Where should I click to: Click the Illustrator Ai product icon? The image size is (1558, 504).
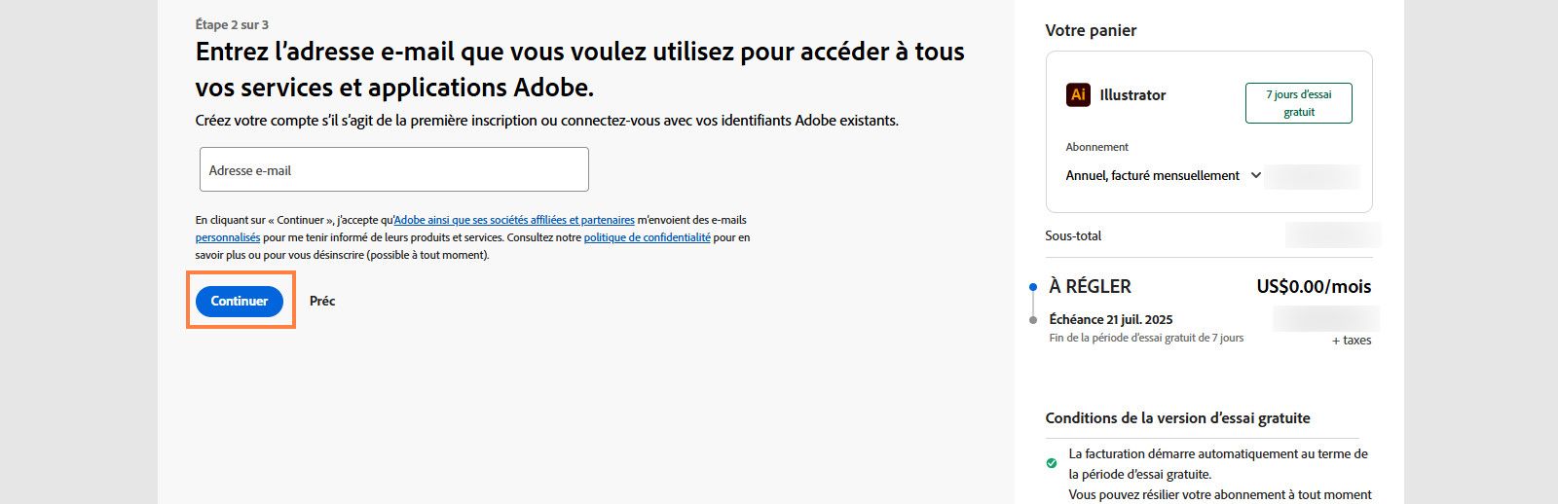tap(1078, 94)
